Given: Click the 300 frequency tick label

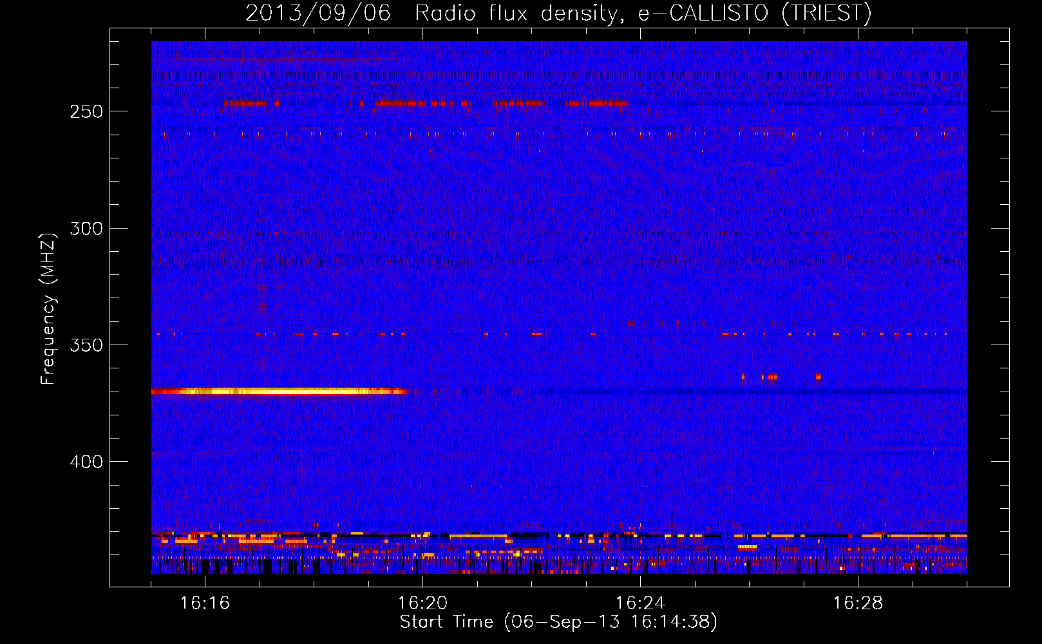Looking at the screenshot, I should (x=86, y=229).
